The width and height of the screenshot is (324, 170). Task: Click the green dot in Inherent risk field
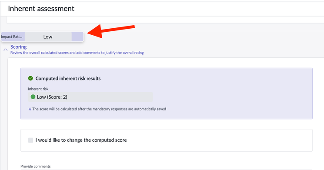coord(33,97)
